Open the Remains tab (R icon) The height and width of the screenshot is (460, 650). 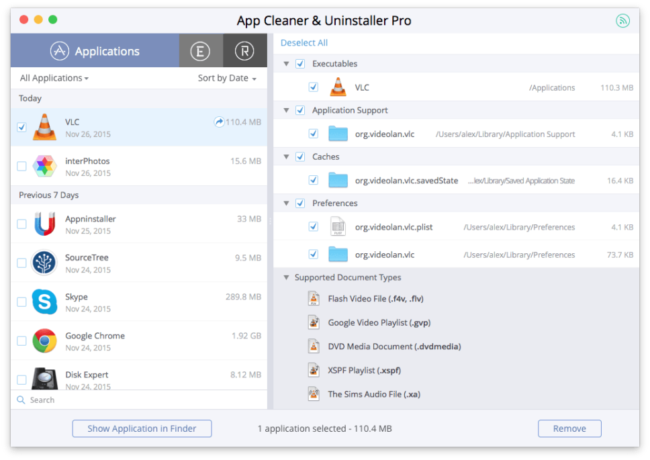[244, 51]
